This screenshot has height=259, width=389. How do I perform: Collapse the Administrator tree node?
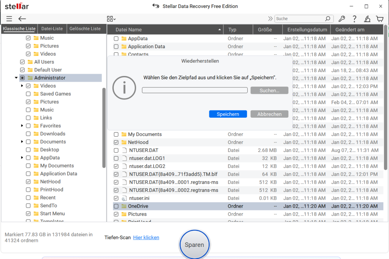[x=16, y=78]
